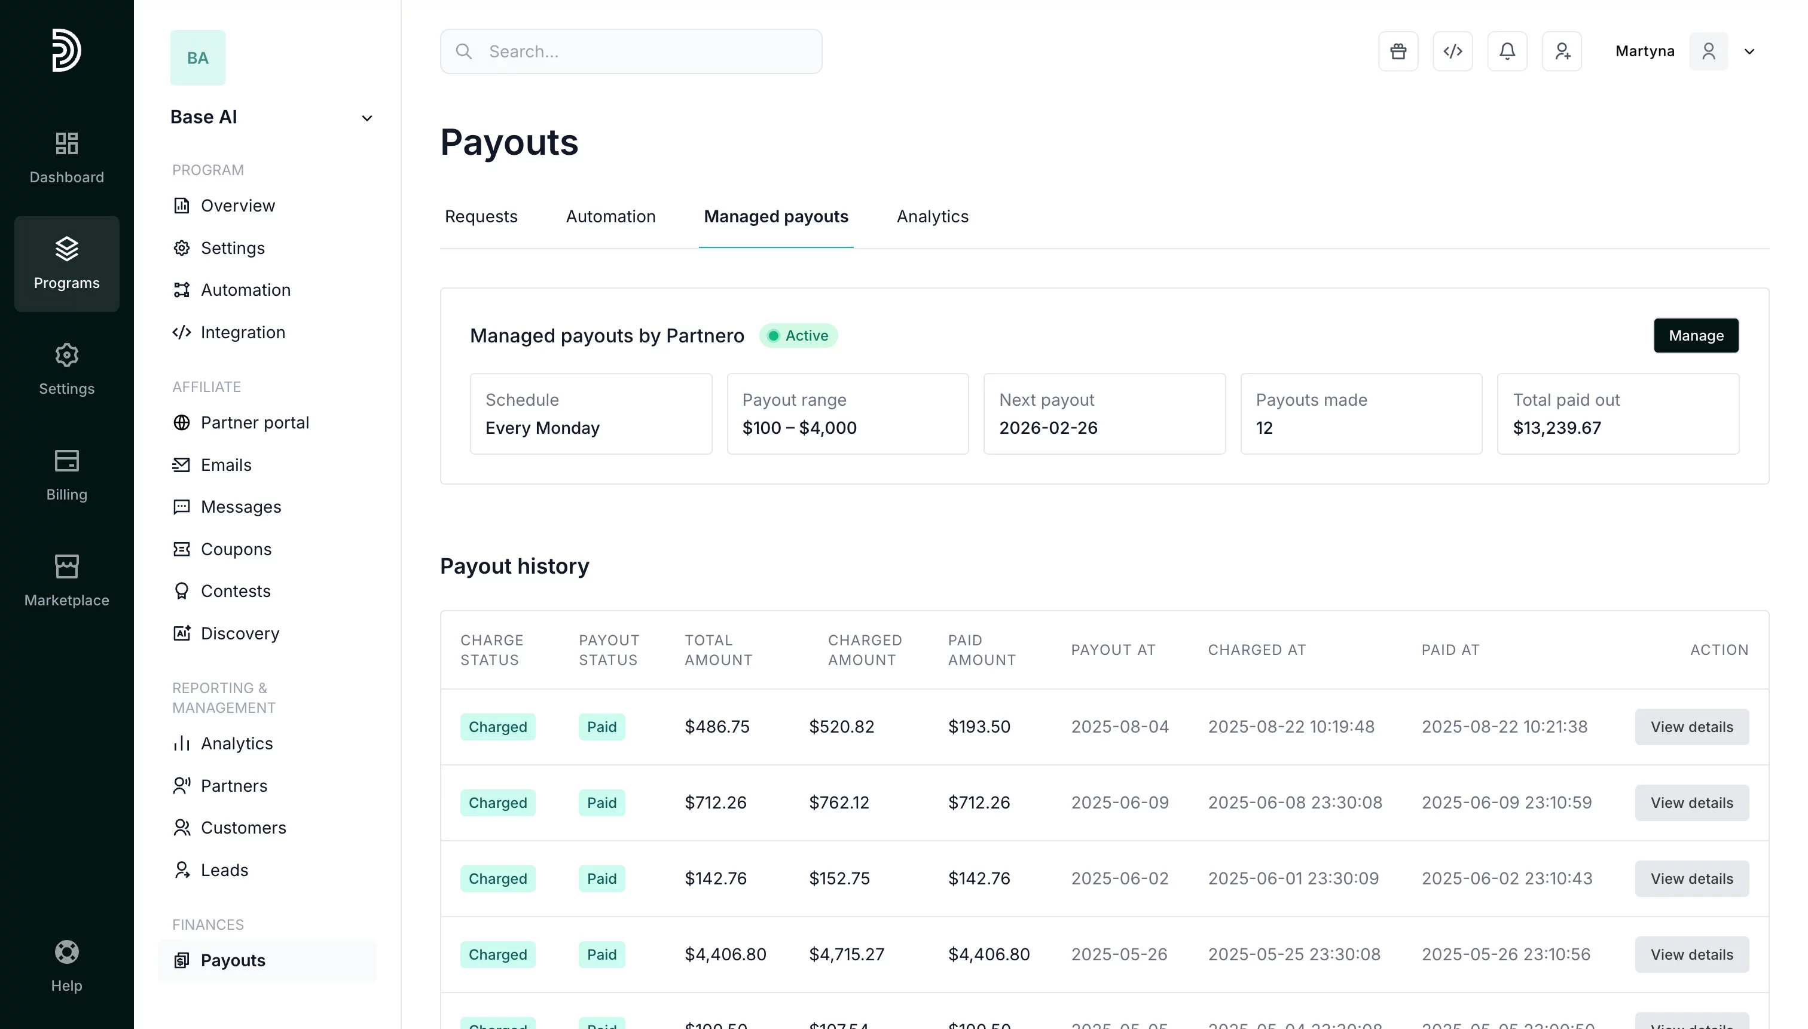
Task: Open the Martyna user menu chevron
Action: click(x=1749, y=51)
